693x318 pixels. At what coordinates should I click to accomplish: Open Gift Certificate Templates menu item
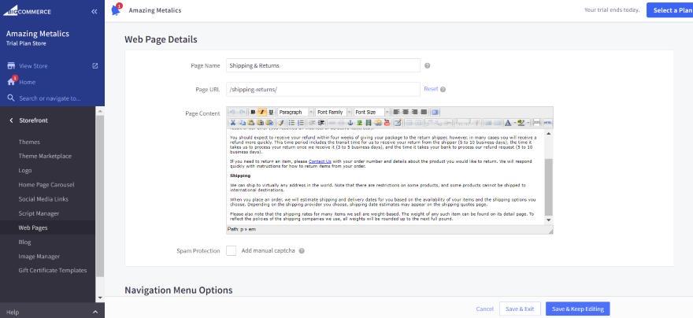point(53,271)
